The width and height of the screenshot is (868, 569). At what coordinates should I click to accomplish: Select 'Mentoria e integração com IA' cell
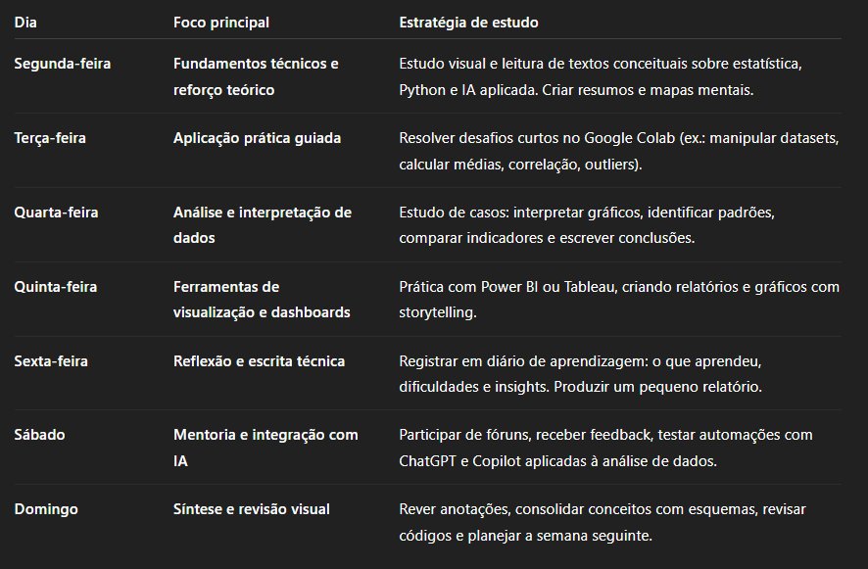click(265, 448)
